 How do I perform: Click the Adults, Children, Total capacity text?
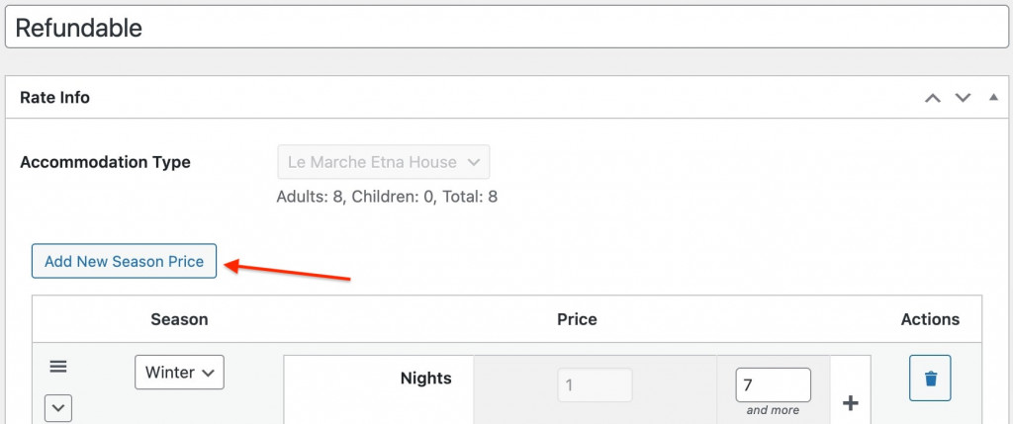point(387,197)
